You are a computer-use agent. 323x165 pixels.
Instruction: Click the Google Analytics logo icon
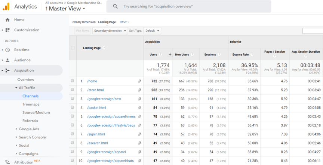pos(6,6)
